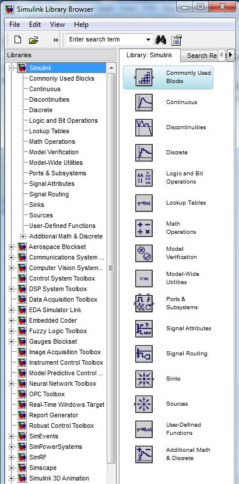Open the search term dropdown arrow
This screenshot has width=239, height=484.
point(148,40)
